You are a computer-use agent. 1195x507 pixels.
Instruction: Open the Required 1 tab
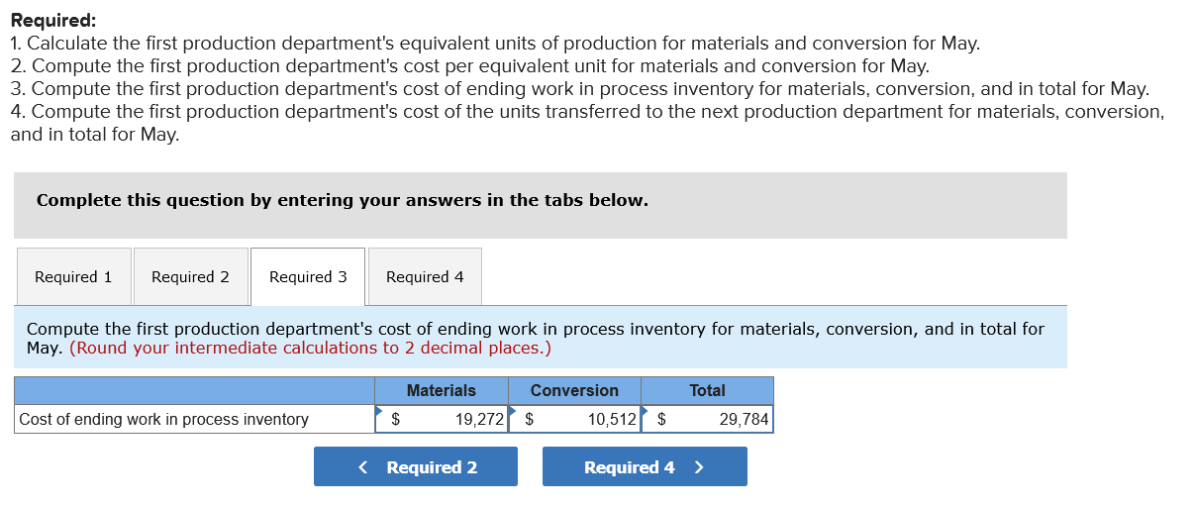click(73, 277)
